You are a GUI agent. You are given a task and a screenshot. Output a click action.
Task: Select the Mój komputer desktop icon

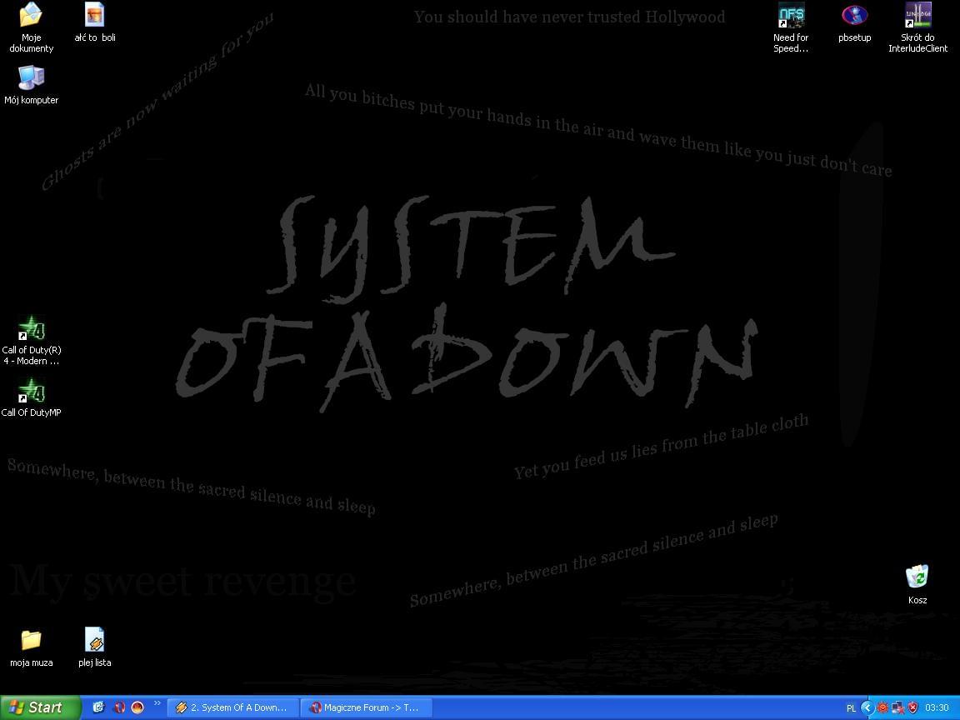click(x=31, y=84)
